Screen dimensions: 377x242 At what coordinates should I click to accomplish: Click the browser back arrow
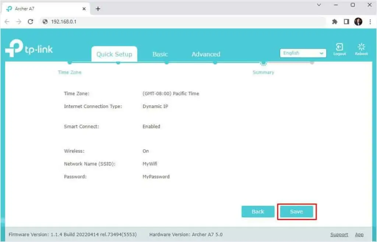(7, 22)
